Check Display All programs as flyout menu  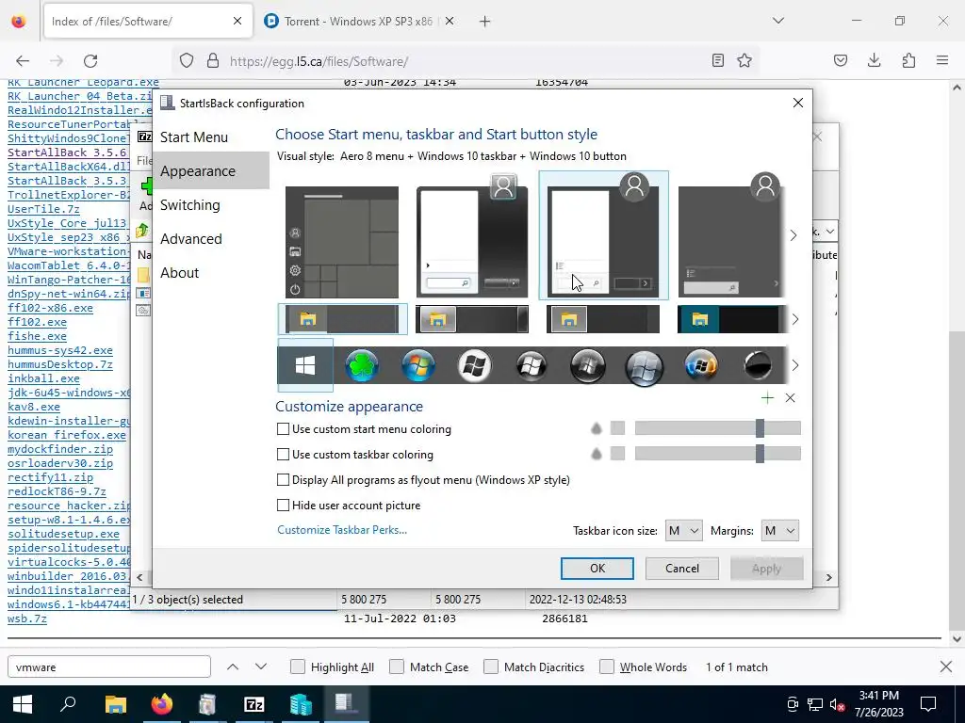coord(283,479)
